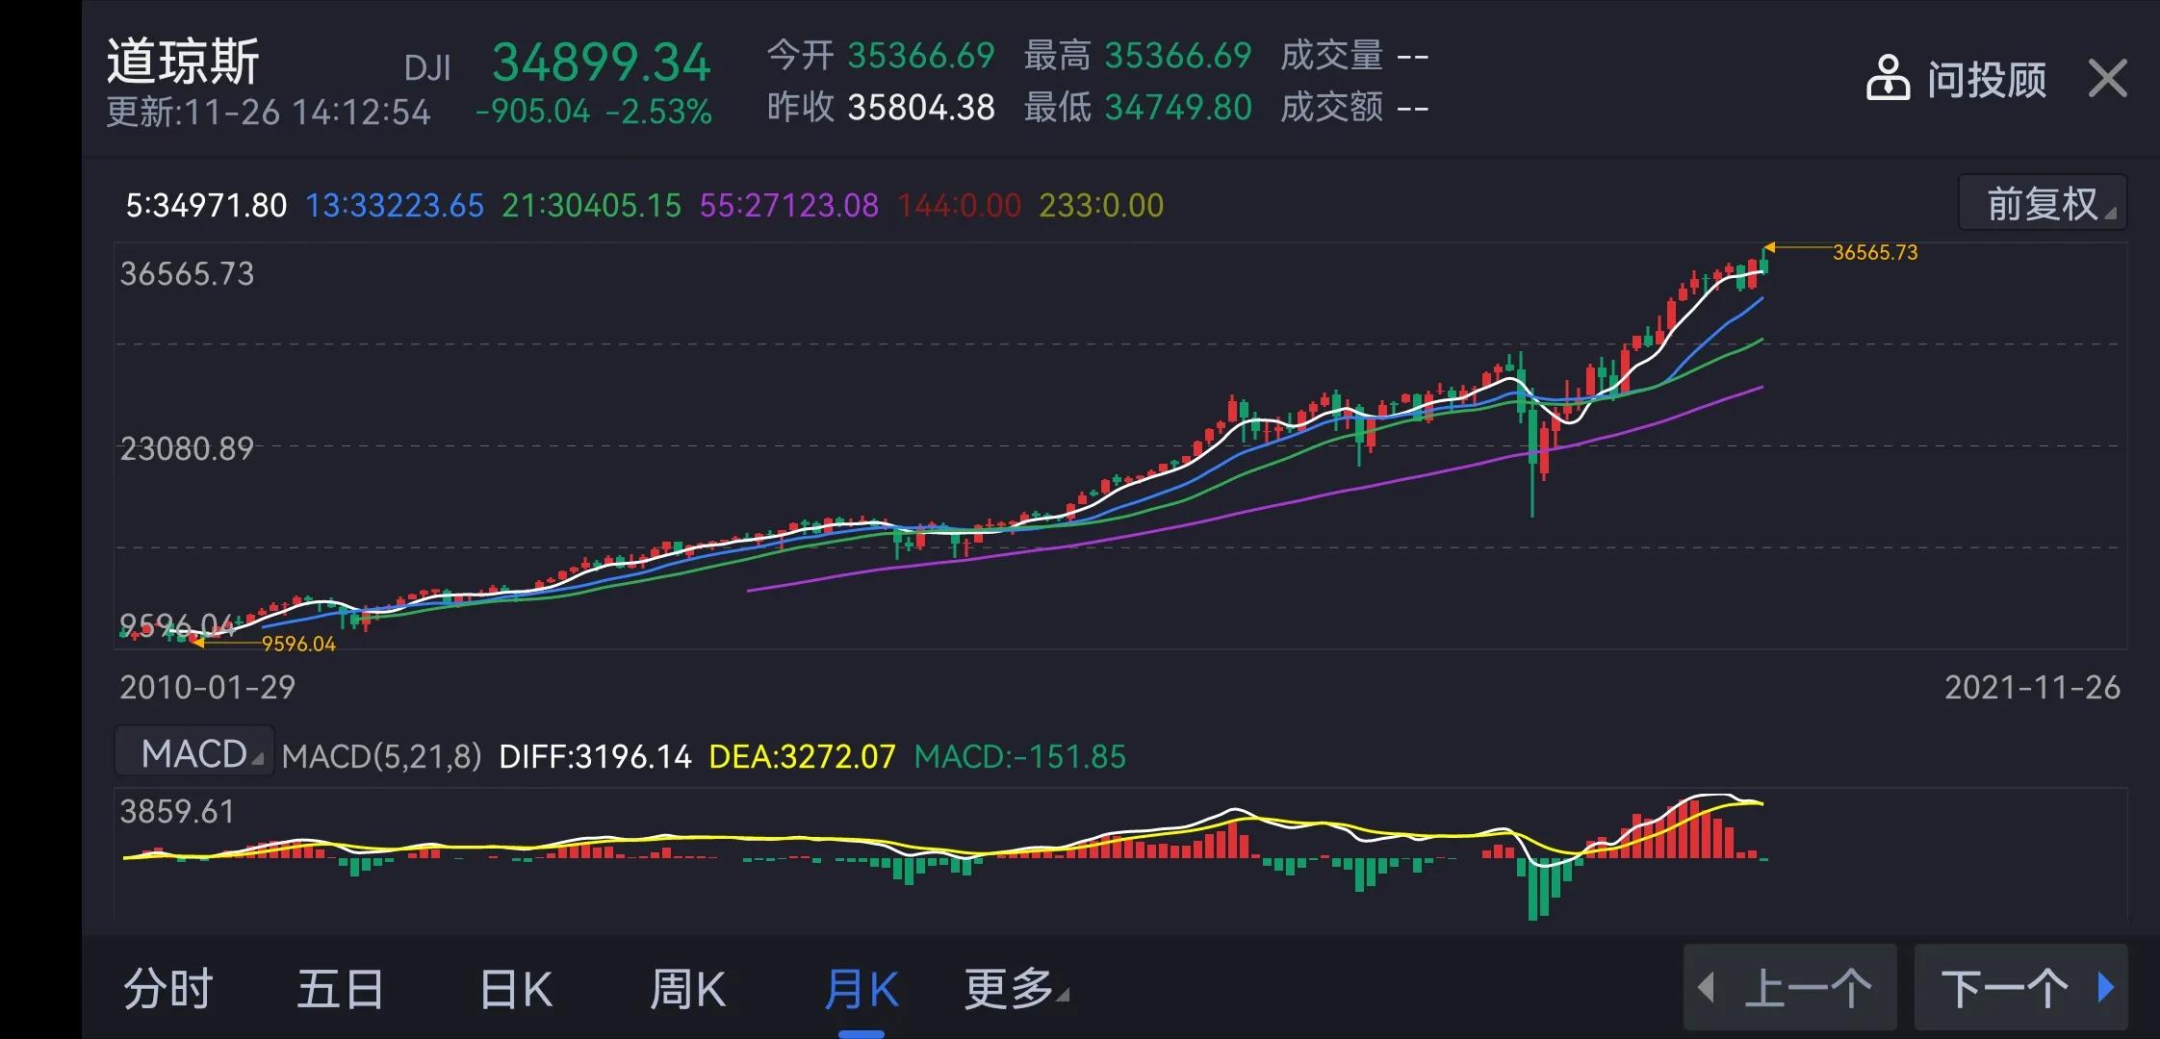Viewport: 2160px width, 1039px height.
Task: Toggle the MA144 line legend
Action: [957, 204]
